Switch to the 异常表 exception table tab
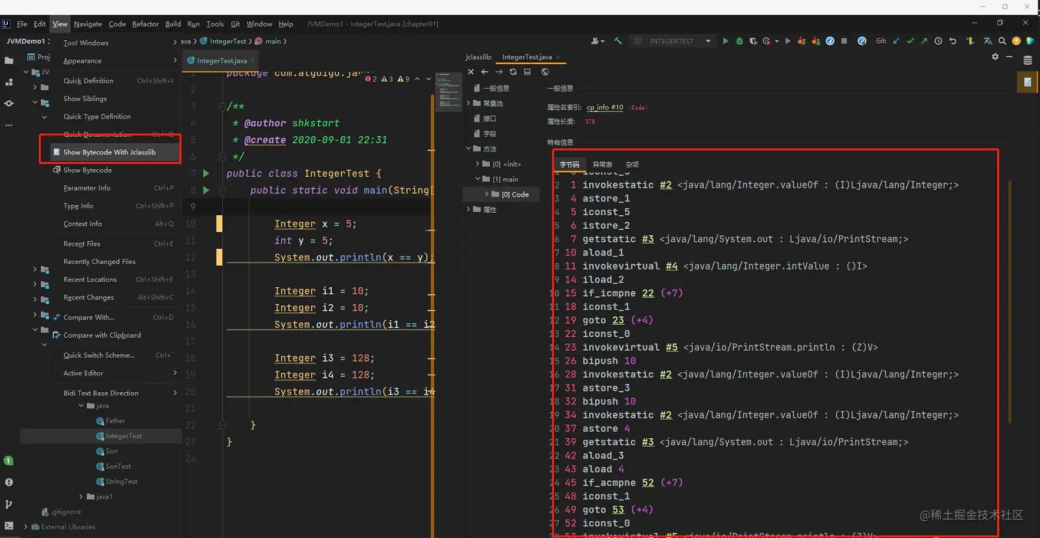This screenshot has height=538, width=1040. [x=603, y=165]
